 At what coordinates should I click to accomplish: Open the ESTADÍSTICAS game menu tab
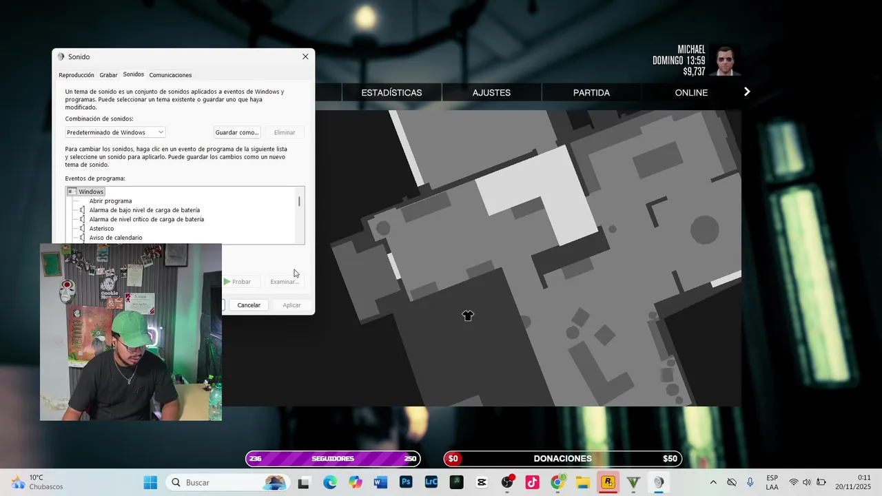coord(391,92)
